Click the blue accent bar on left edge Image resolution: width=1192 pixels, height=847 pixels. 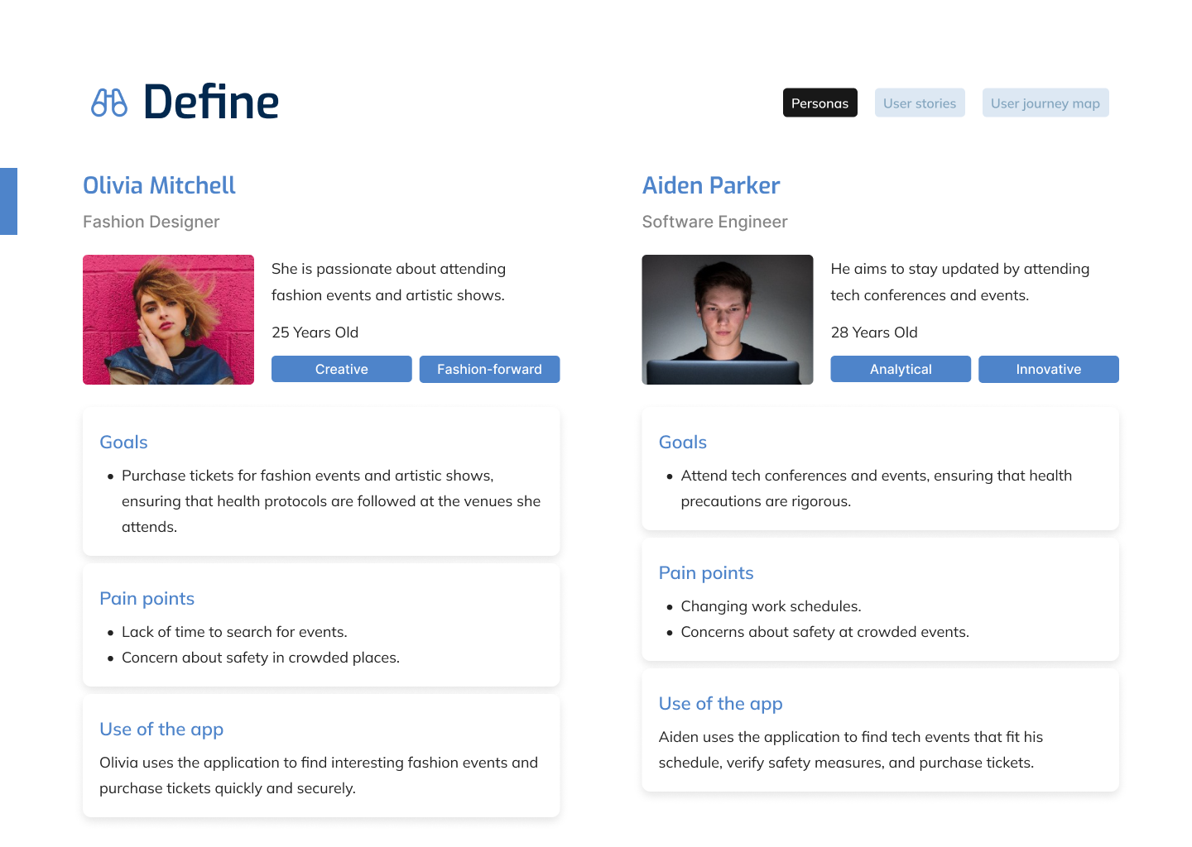coord(8,201)
